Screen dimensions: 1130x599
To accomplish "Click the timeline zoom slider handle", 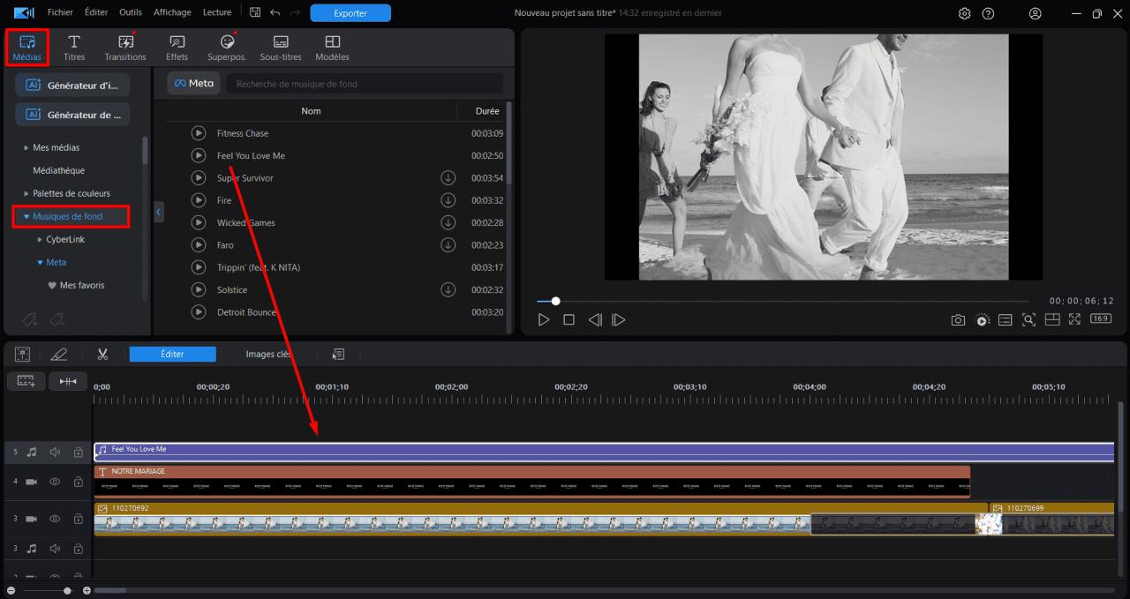I will tap(67, 590).
